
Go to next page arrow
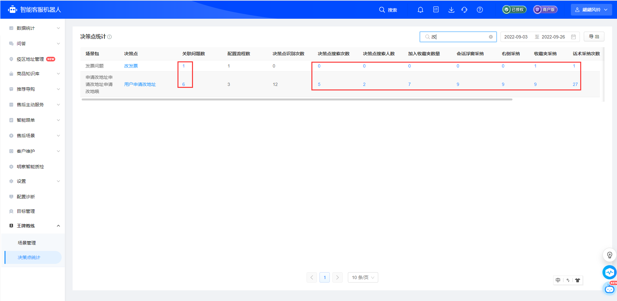click(x=338, y=277)
